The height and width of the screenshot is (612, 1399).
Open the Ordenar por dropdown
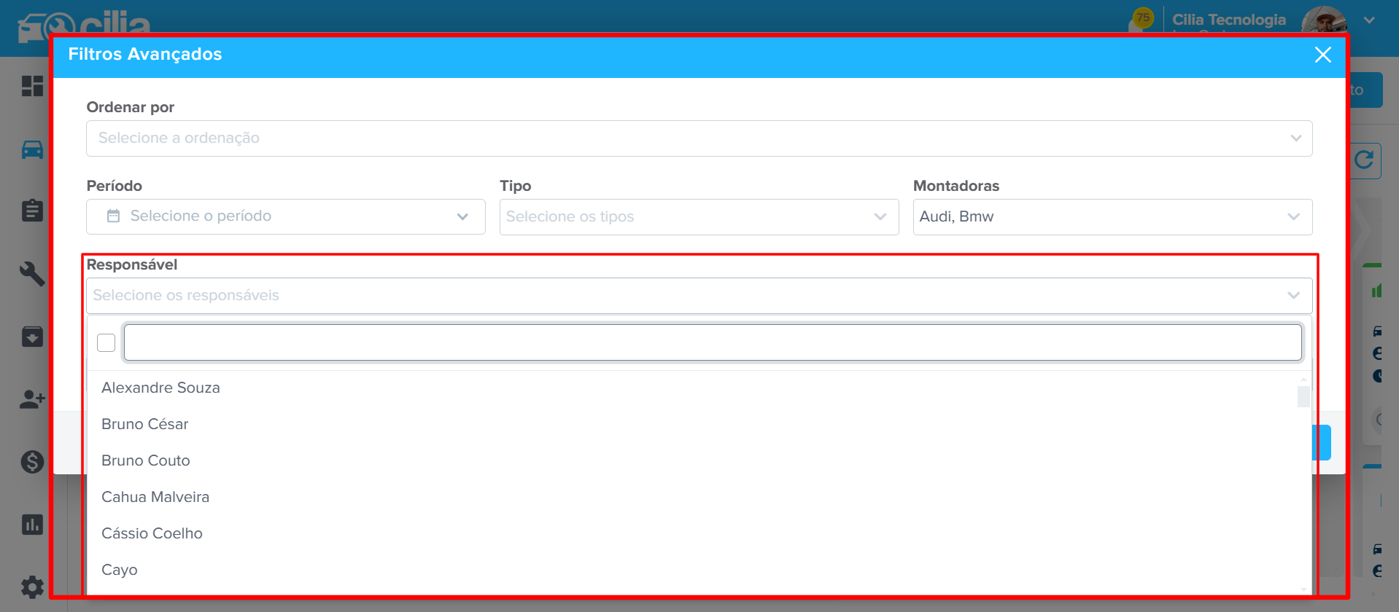point(699,138)
